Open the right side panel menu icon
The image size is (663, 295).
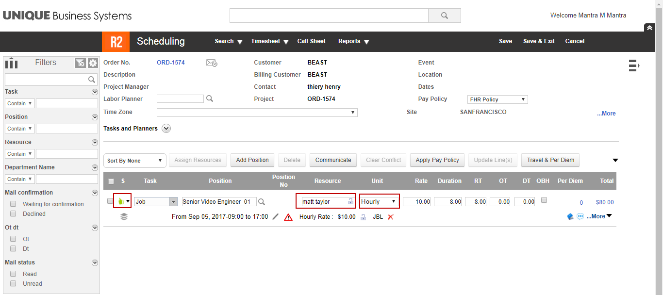(634, 66)
